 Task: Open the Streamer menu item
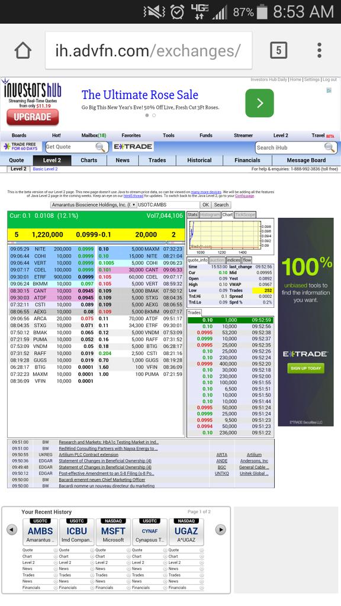243,136
